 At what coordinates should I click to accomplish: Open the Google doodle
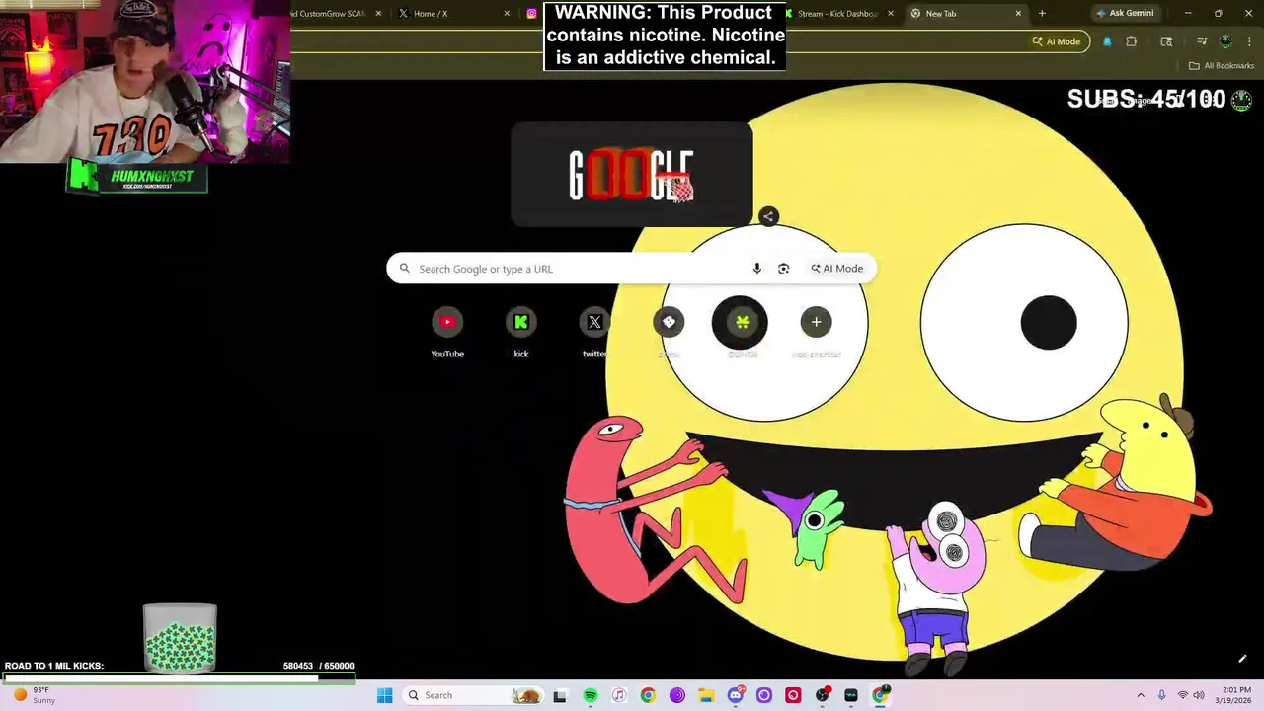click(x=632, y=176)
